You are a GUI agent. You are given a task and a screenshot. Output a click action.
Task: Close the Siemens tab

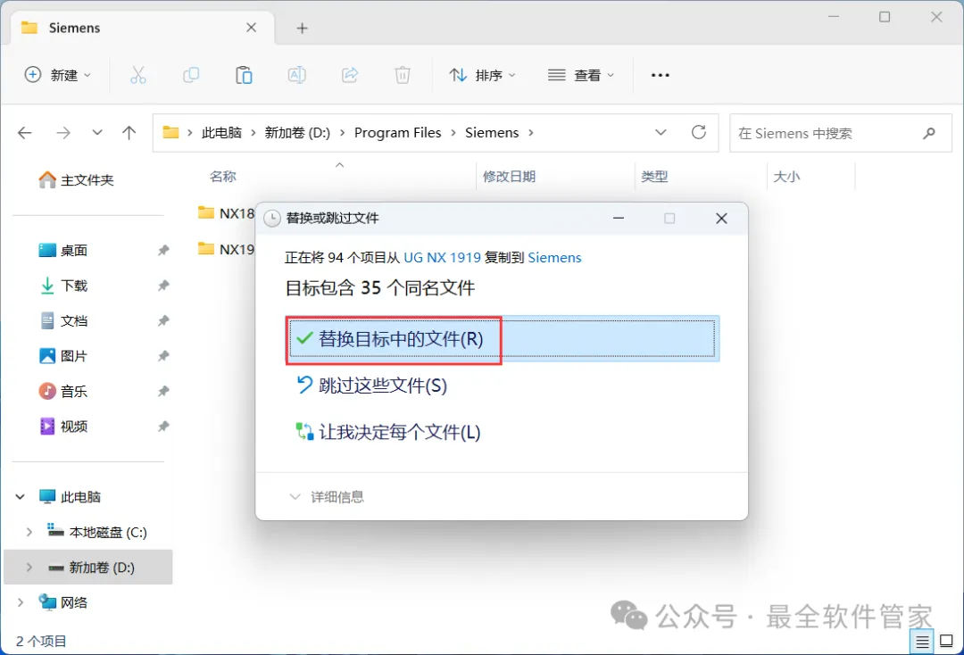[x=252, y=28]
